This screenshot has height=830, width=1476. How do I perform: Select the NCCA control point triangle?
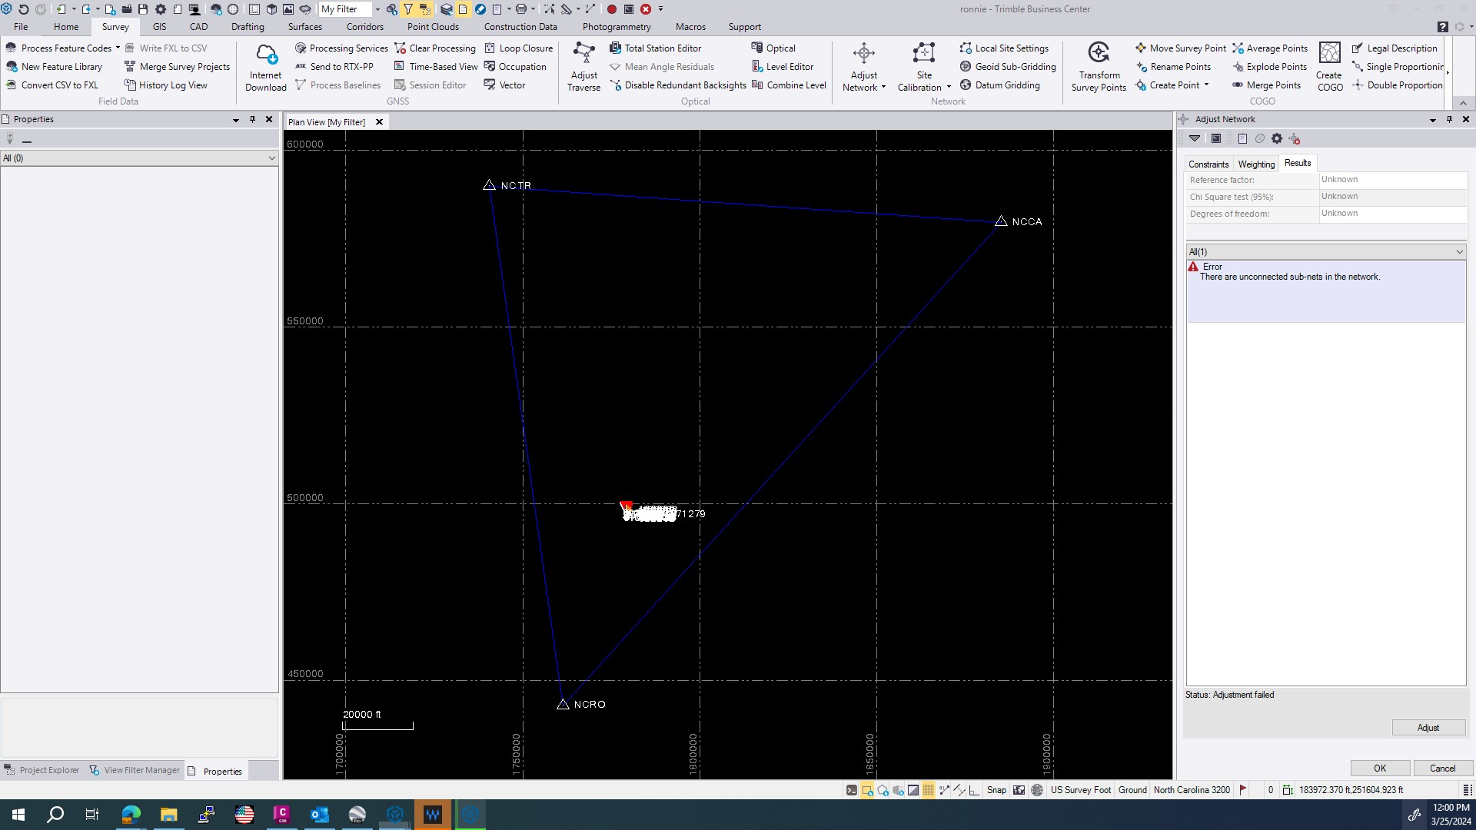(x=1001, y=221)
